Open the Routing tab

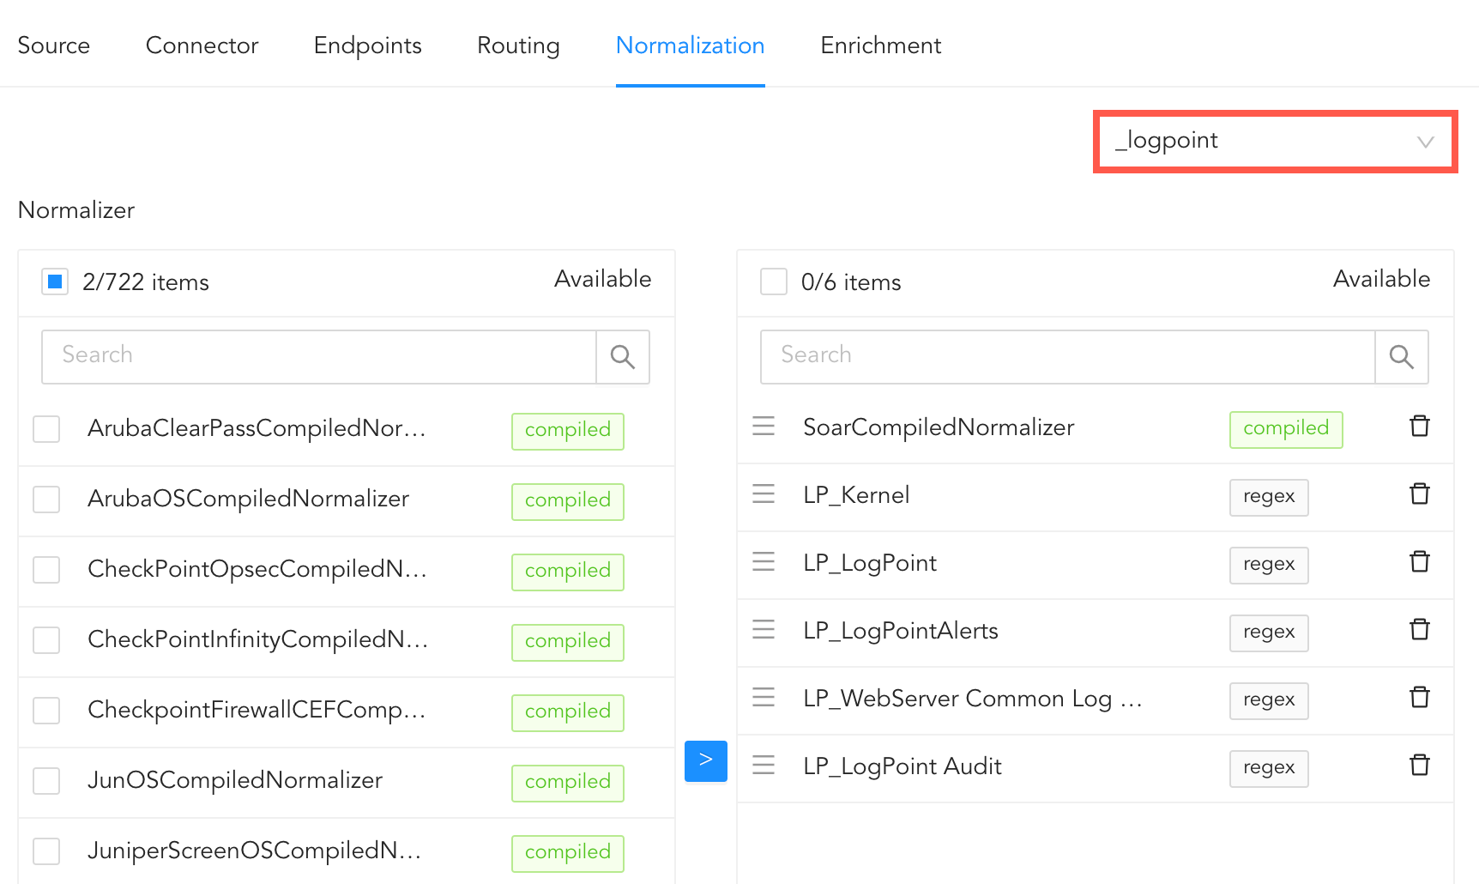click(x=518, y=45)
